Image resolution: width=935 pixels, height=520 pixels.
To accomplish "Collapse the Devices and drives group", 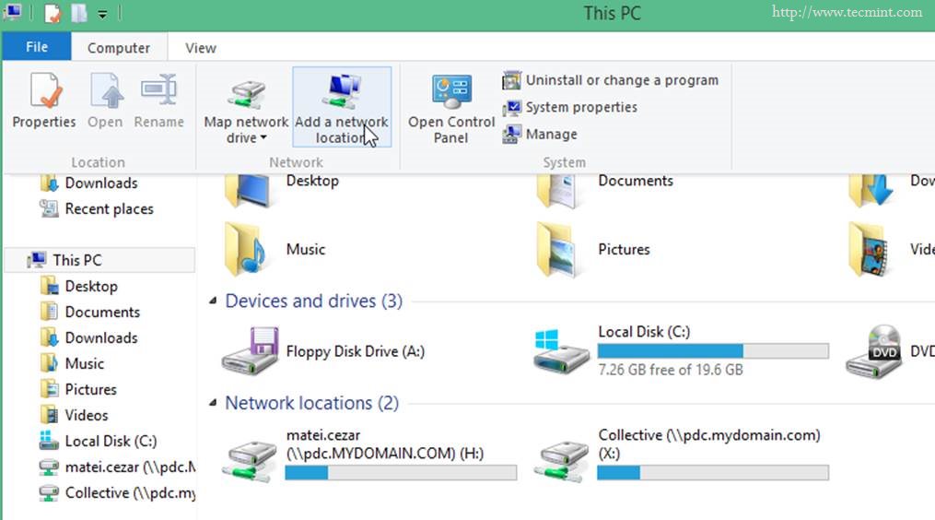I will (x=214, y=301).
